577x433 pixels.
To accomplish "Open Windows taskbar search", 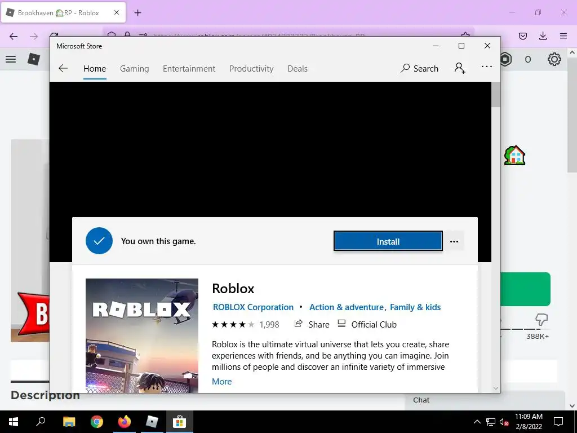I will (x=41, y=422).
